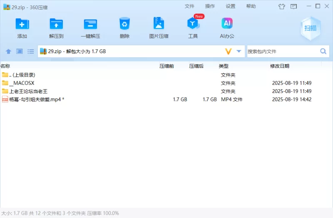Viewport: 333px width, 218px height.
Task: Click the 添加 (Add) toolbar icon
Action: [x=22, y=24]
